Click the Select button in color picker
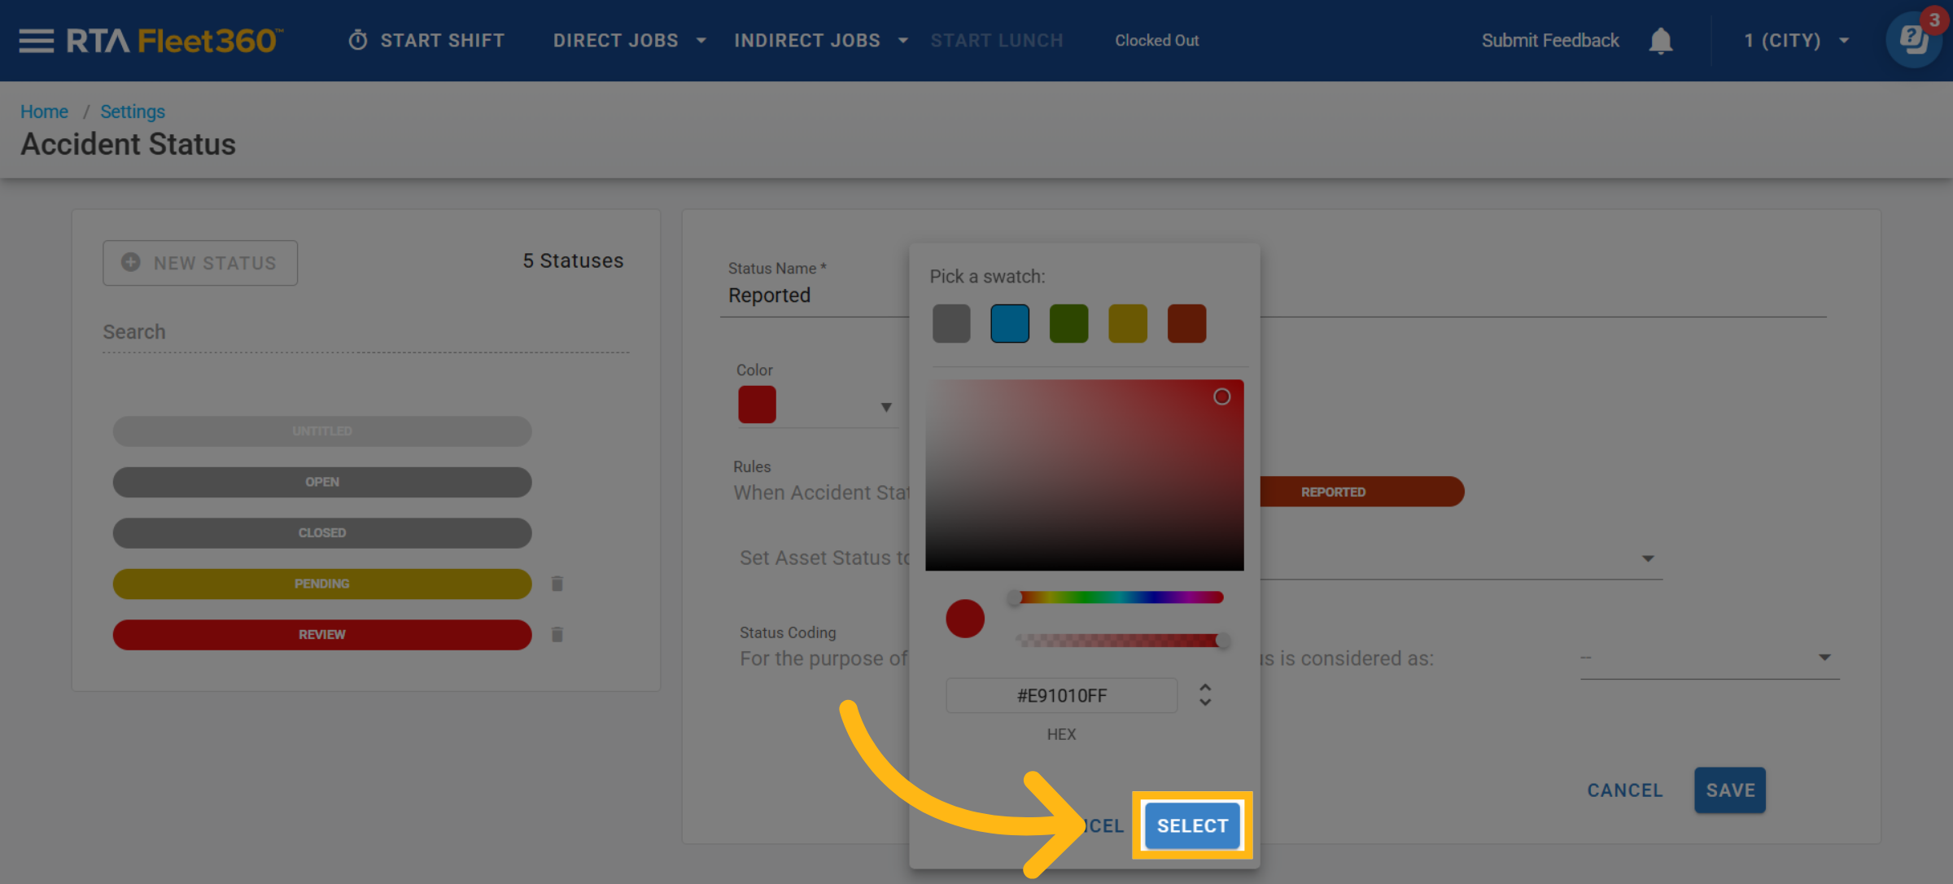The width and height of the screenshot is (1953, 884). click(x=1192, y=825)
